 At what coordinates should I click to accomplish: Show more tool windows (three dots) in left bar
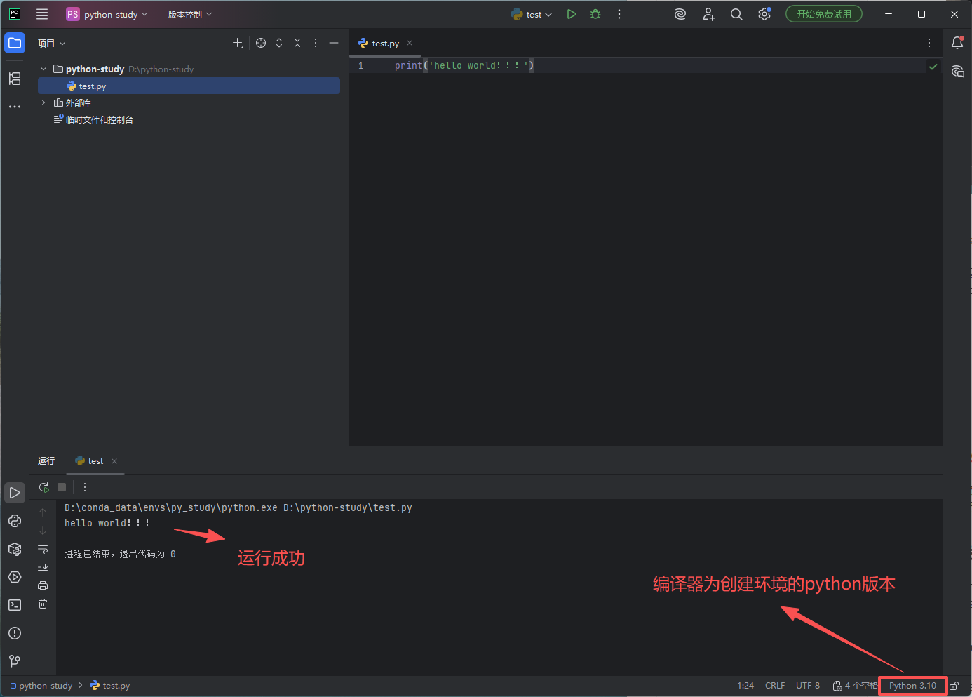[x=15, y=107]
